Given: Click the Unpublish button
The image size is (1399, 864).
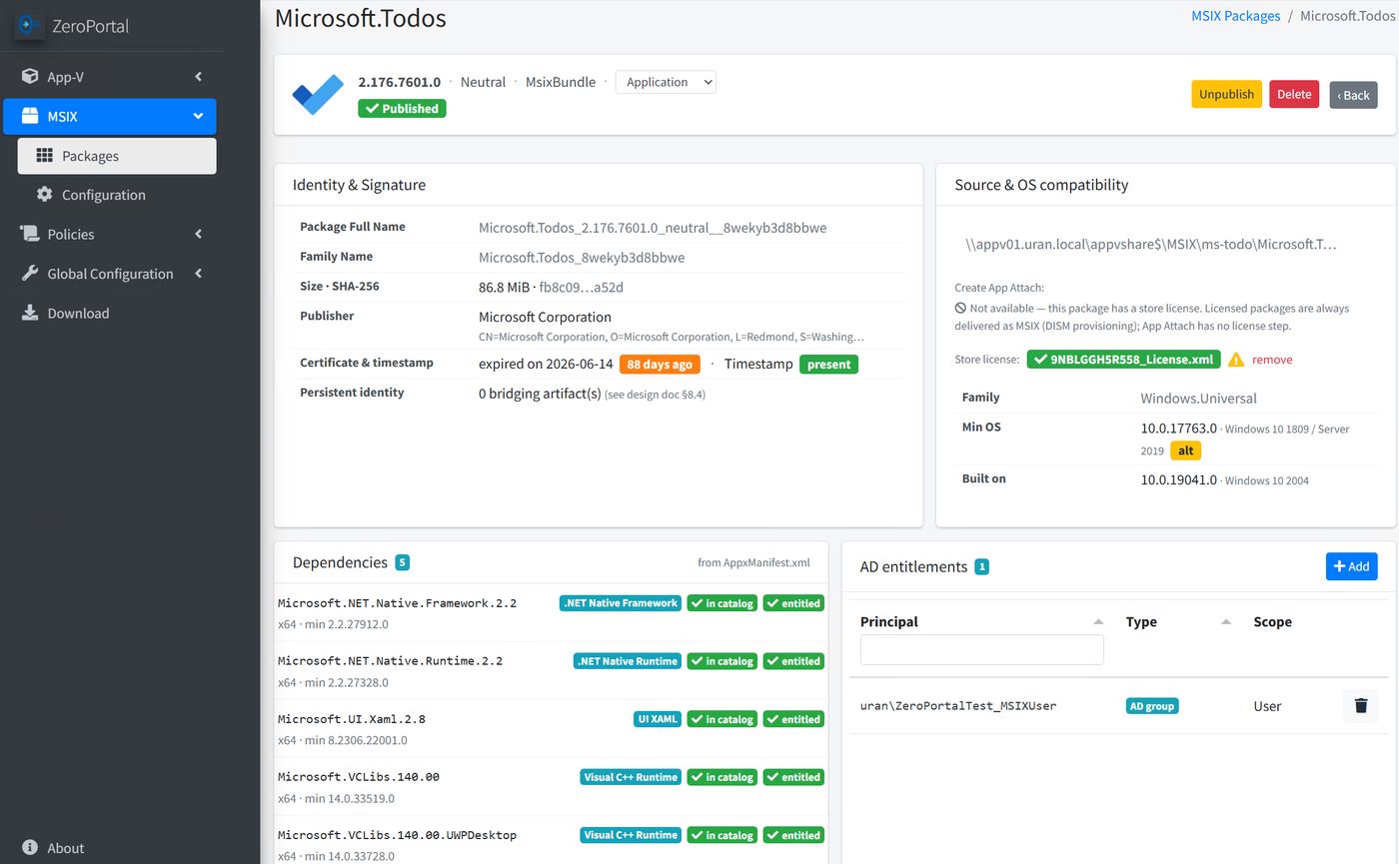Looking at the screenshot, I should [x=1226, y=94].
